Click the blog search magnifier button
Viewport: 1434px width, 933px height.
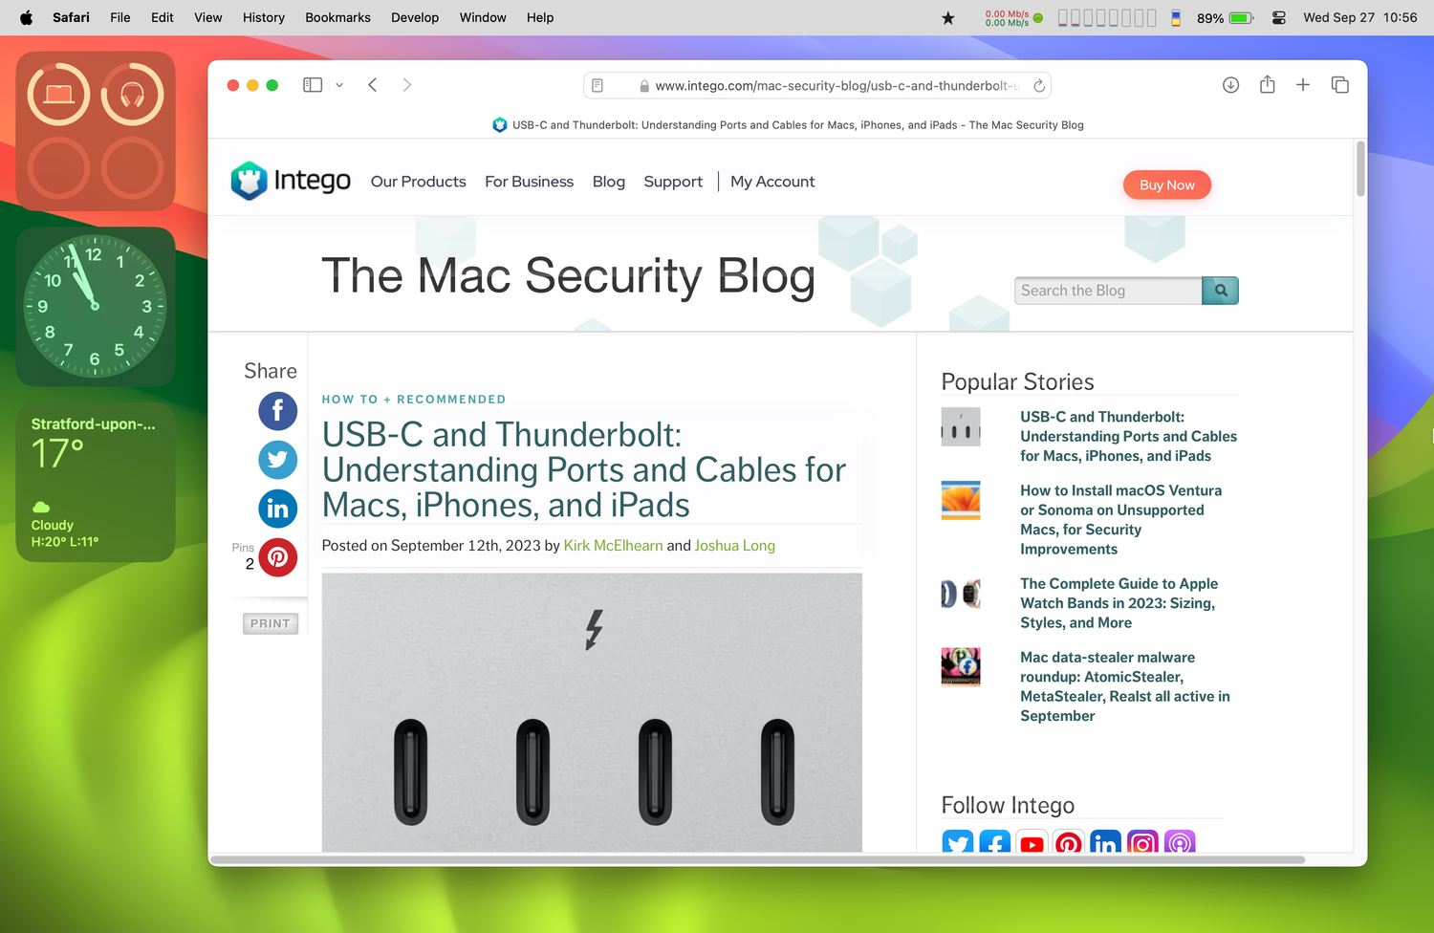click(x=1221, y=291)
